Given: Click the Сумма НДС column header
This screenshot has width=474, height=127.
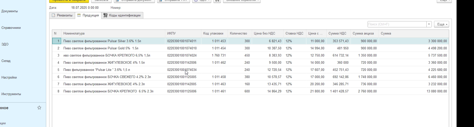Looking at the screenshot, I should click(338, 33).
